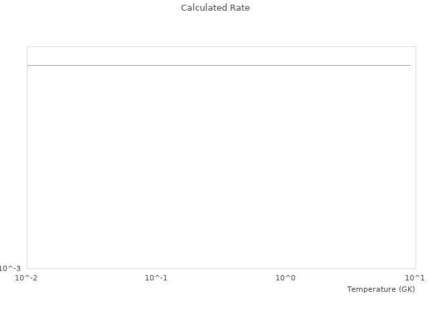Image resolution: width=429 pixels, height=322 pixels.
Task: Select the 10^-2 x-axis tick label
Action: point(27,278)
